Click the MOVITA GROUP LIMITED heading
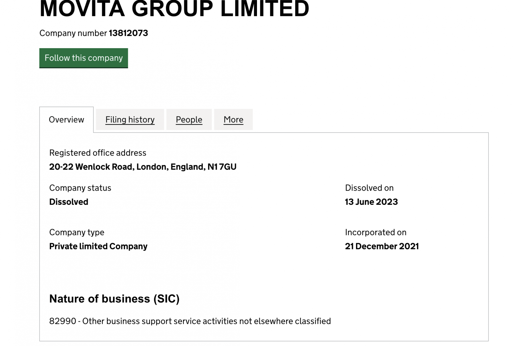 (x=174, y=9)
